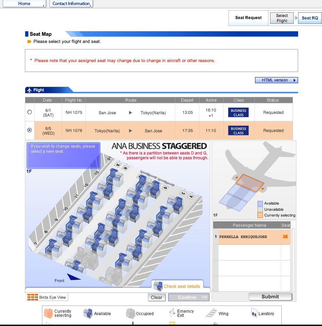322x326 pixels.
Task: Click the Passenger Name column header
Action: (249, 225)
